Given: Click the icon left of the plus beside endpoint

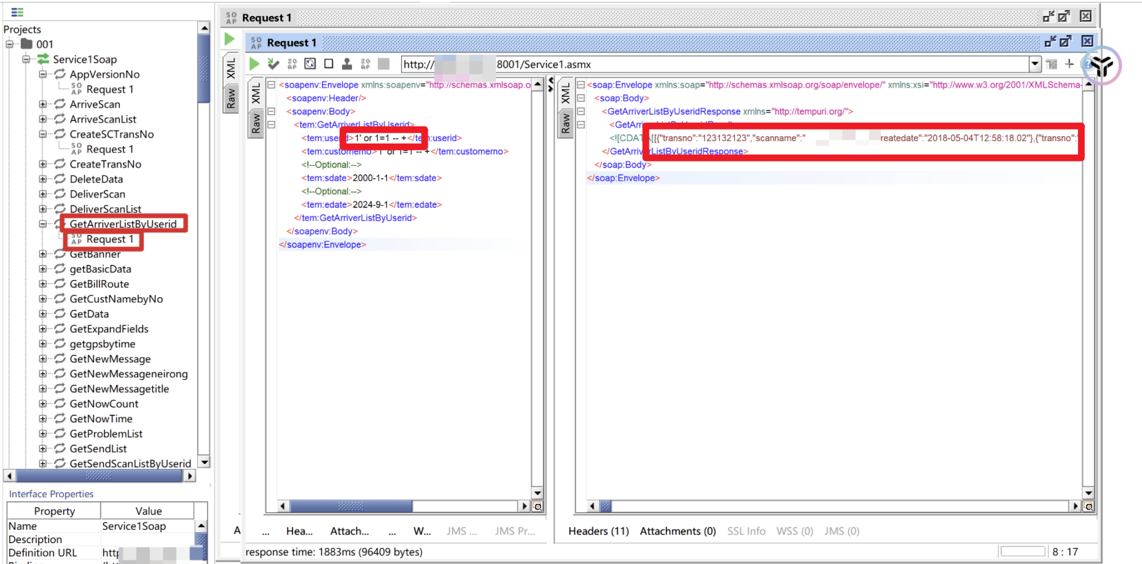Looking at the screenshot, I should click(x=1052, y=64).
